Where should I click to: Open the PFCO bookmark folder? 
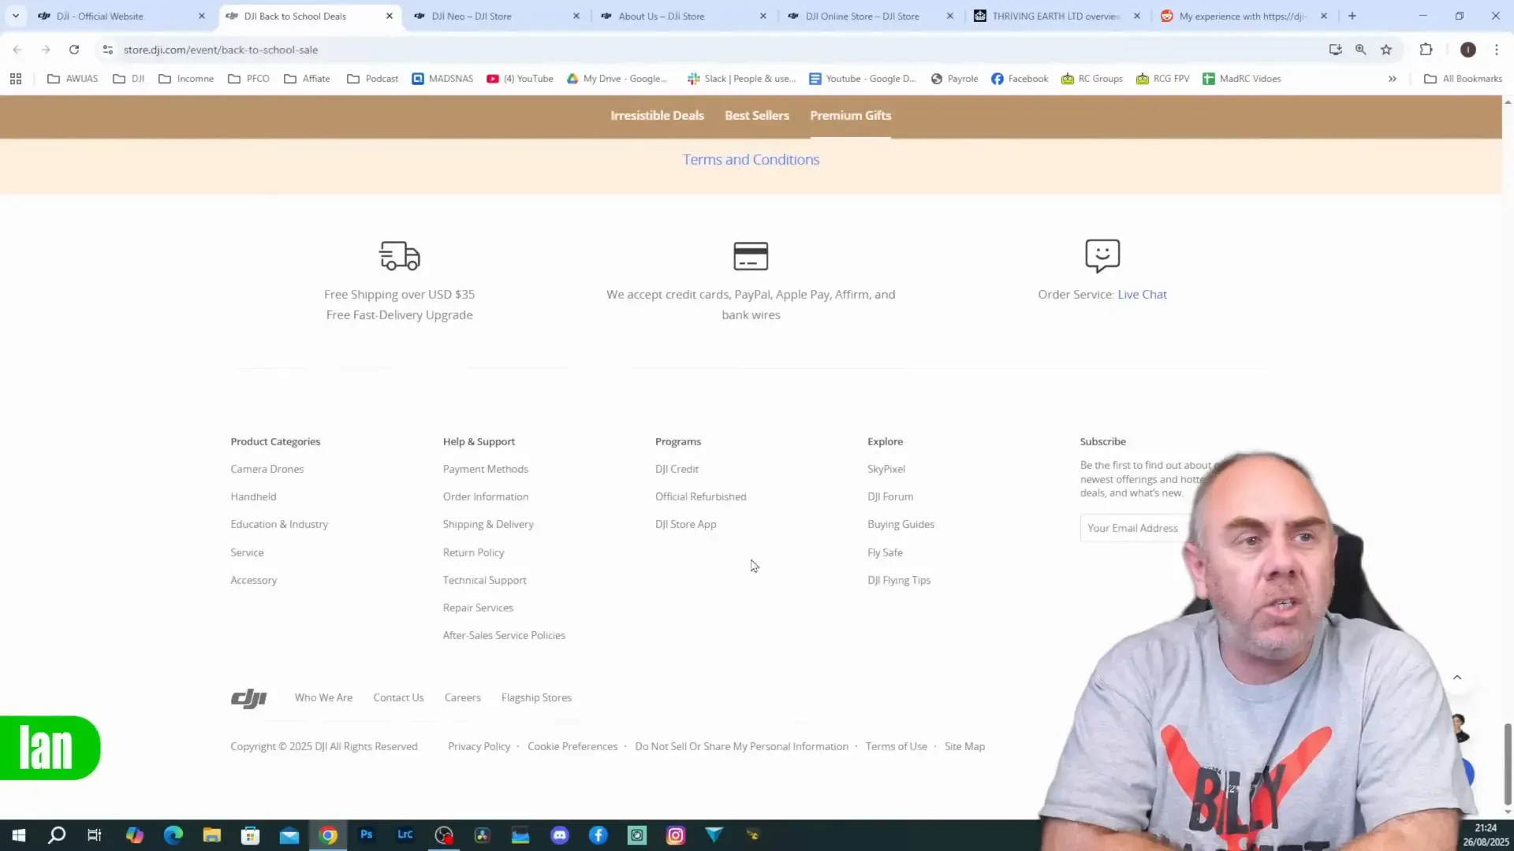(x=249, y=79)
